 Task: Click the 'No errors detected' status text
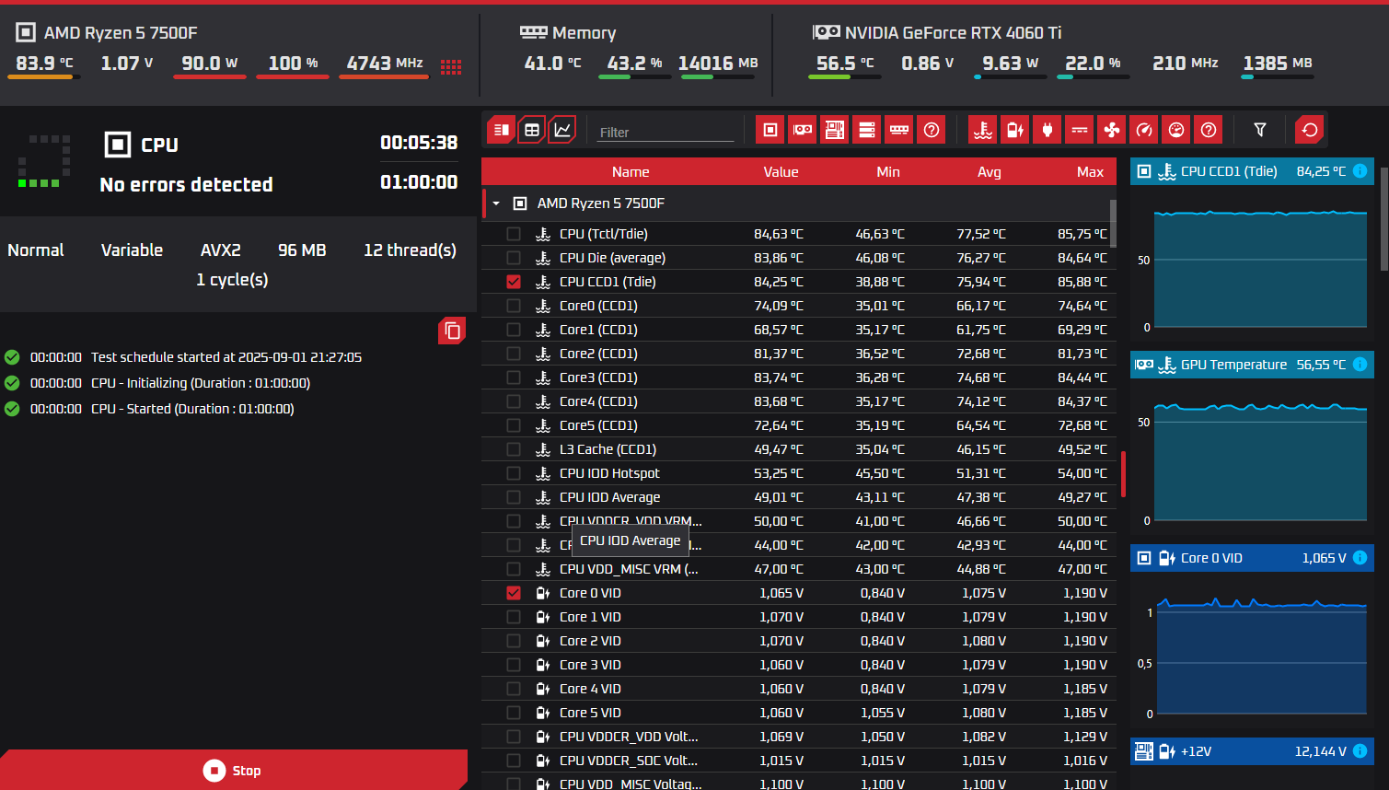pyautogui.click(x=187, y=185)
